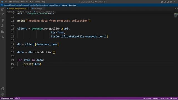Click the Learn More link in the banner
This screenshot has height=100, width=178.
coord(72,5)
